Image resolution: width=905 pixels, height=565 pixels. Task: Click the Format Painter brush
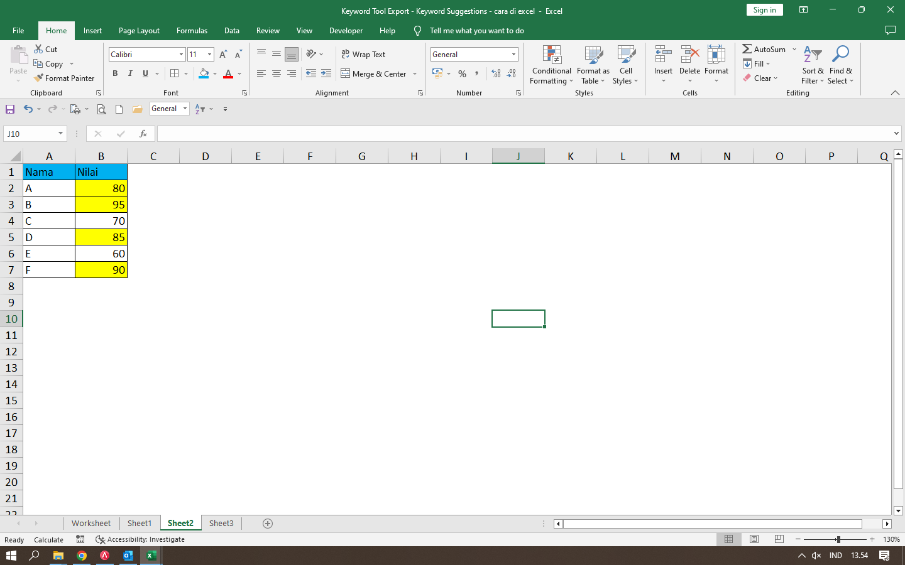point(39,78)
